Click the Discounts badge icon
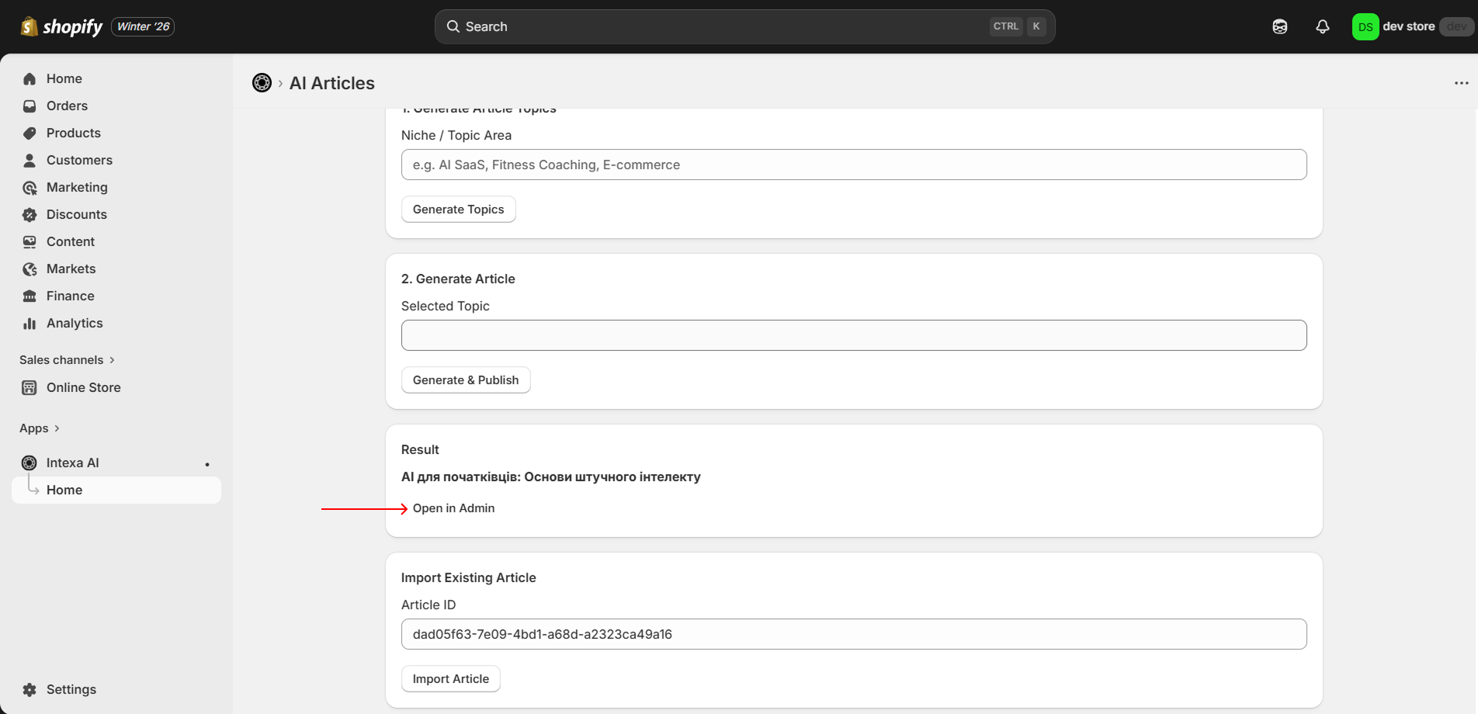Screen dimensions: 1478x714 [x=29, y=215]
